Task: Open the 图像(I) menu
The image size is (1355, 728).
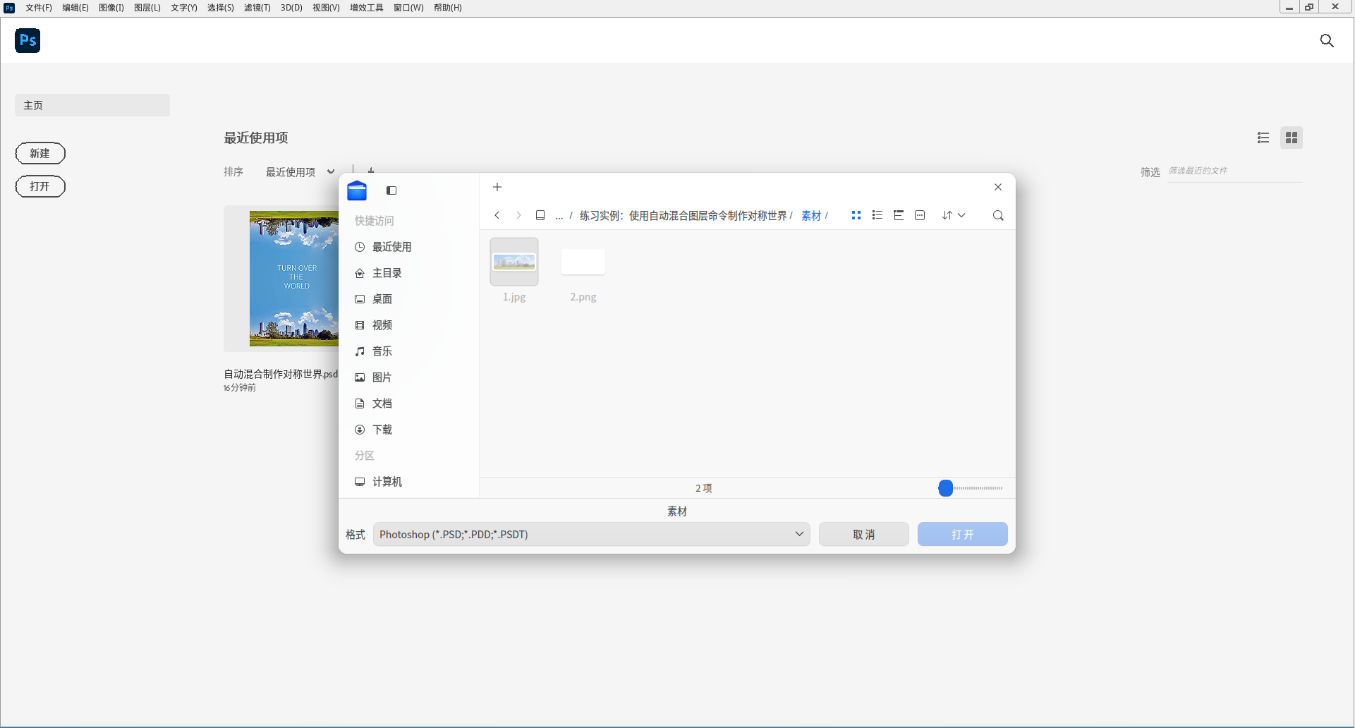Action: (111, 8)
